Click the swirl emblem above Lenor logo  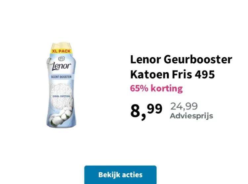(x=62, y=59)
